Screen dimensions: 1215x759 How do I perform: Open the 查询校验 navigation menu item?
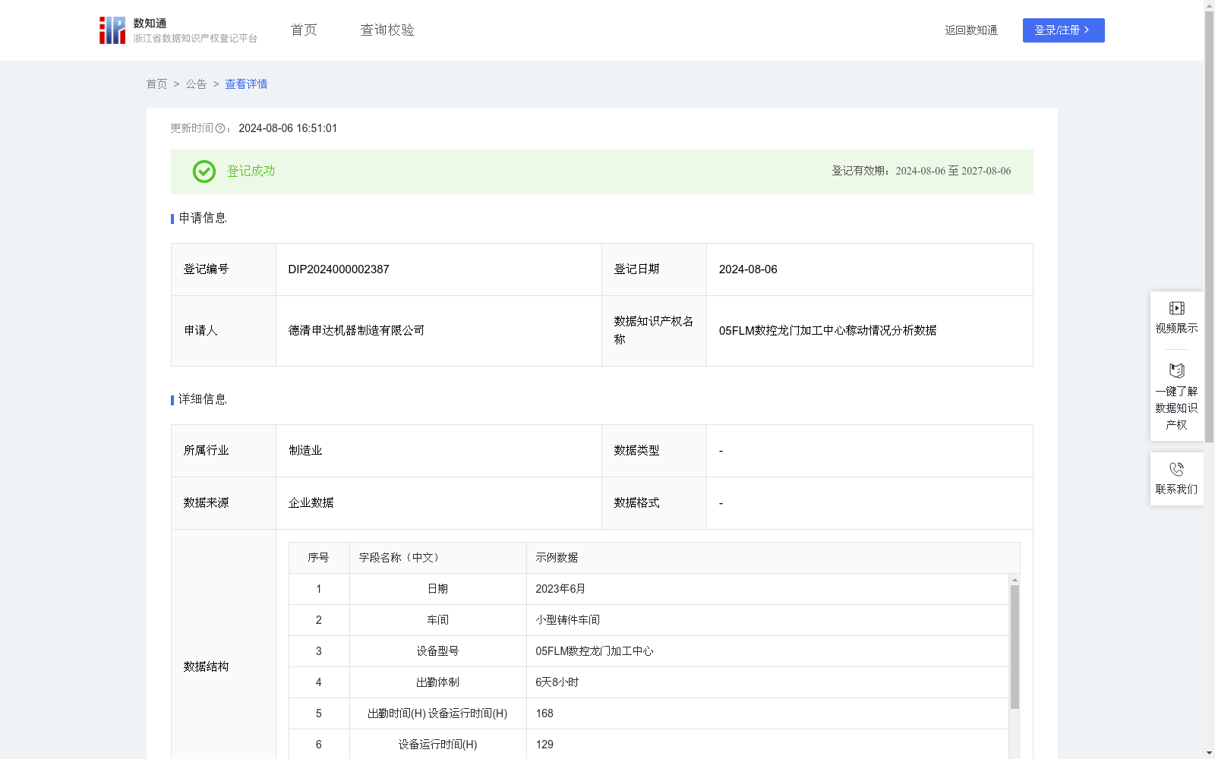click(387, 30)
